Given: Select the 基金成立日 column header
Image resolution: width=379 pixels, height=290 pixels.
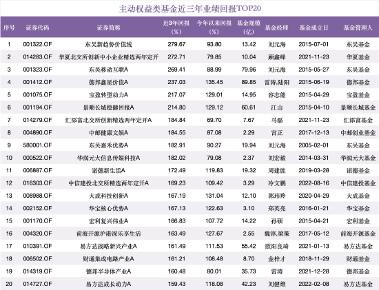Looking at the screenshot, I should pos(314,28).
